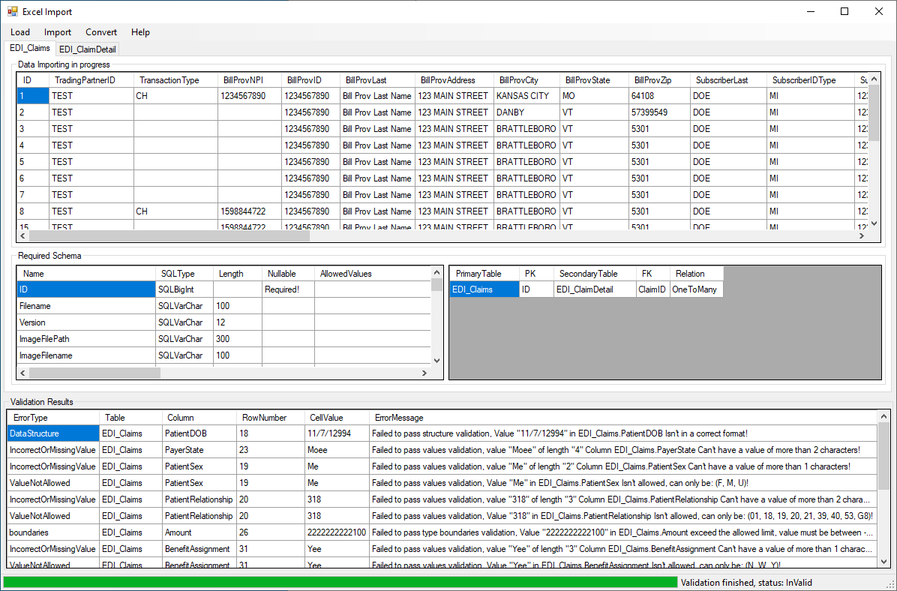Image resolution: width=897 pixels, height=591 pixels.
Task: Select the KANSAS CITY cell
Action: 526,96
